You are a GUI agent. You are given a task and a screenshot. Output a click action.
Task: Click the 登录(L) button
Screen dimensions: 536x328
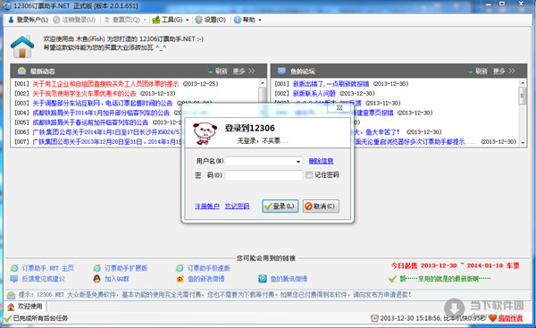280,206
